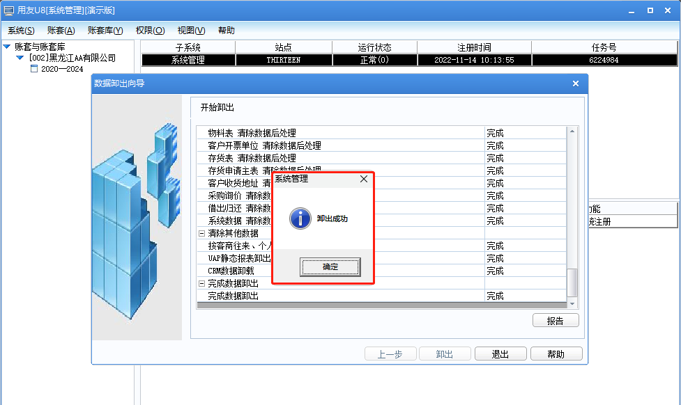Click 完成 status of 物料表 row
This screenshot has height=405, width=681.
pos(495,133)
